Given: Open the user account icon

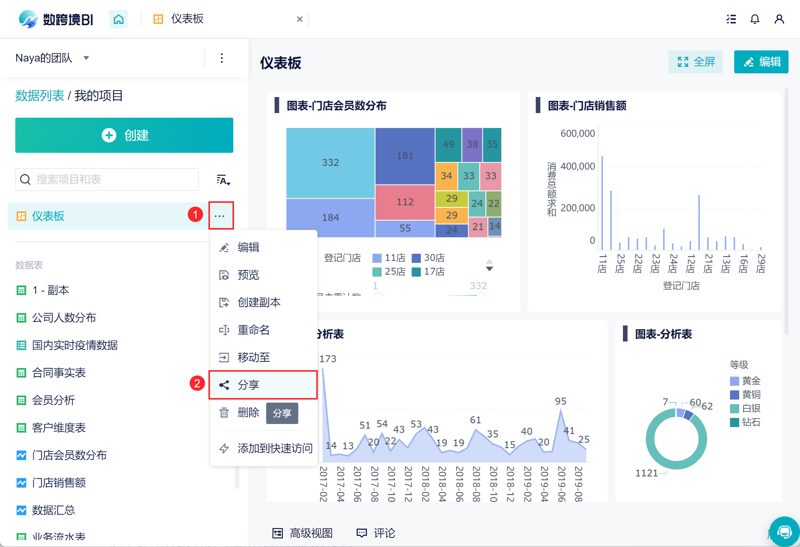Looking at the screenshot, I should click(779, 19).
